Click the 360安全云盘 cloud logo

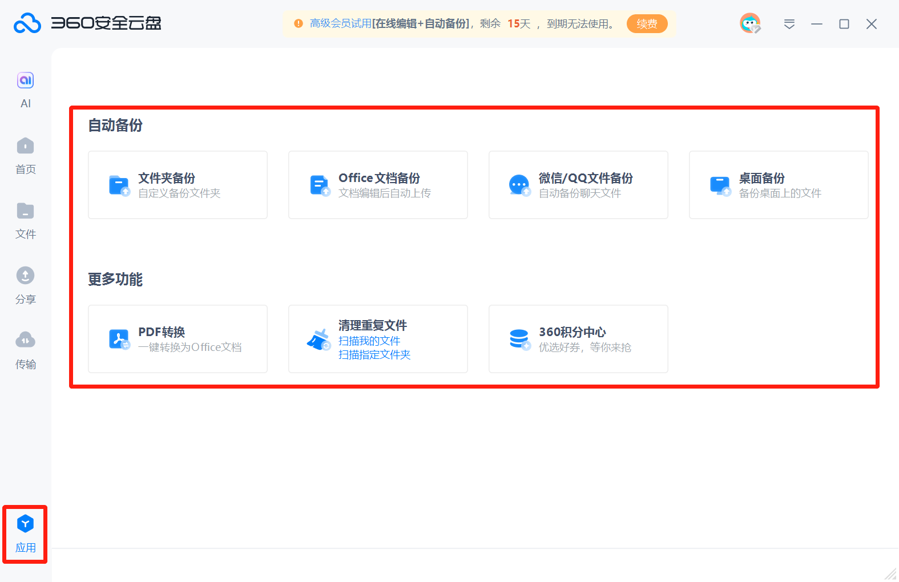point(27,23)
